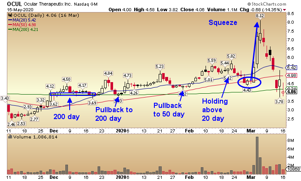Click the red down-triangle change indicator
301x181 pixels.
coord(284,10)
